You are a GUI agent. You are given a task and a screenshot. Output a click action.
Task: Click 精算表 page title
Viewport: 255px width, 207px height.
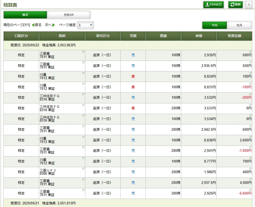pos(10,5)
